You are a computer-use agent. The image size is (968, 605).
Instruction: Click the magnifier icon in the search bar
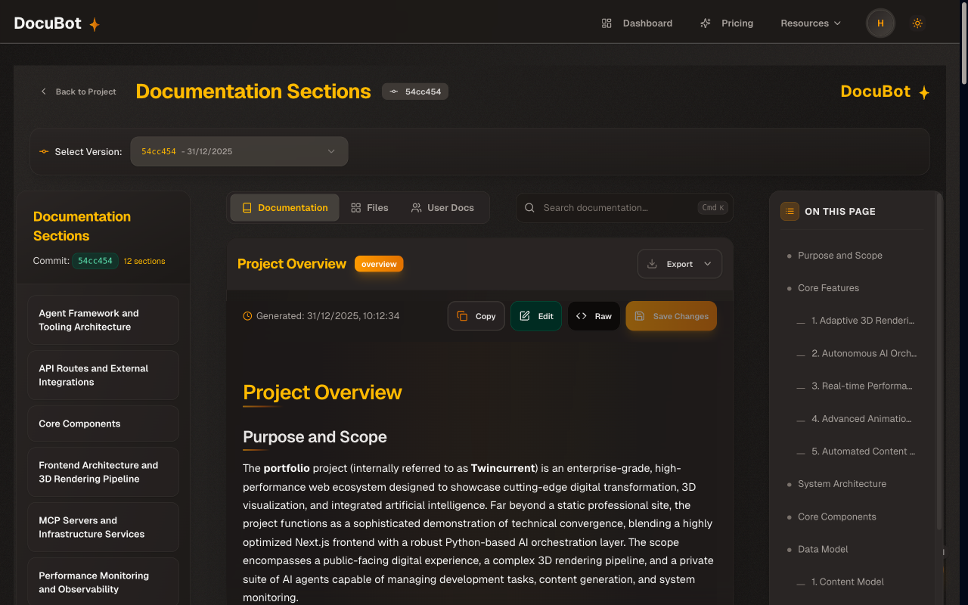pyautogui.click(x=529, y=207)
